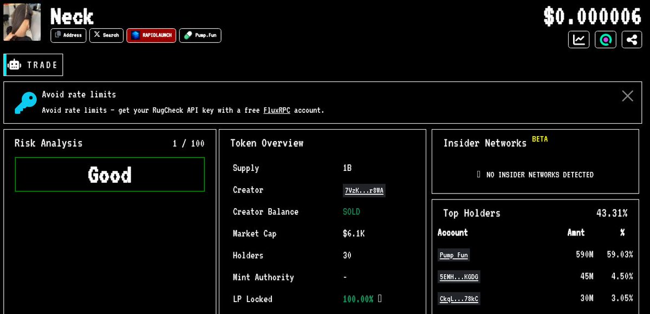Click the Insider Networks heading
The image size is (650, 314).
tap(485, 143)
